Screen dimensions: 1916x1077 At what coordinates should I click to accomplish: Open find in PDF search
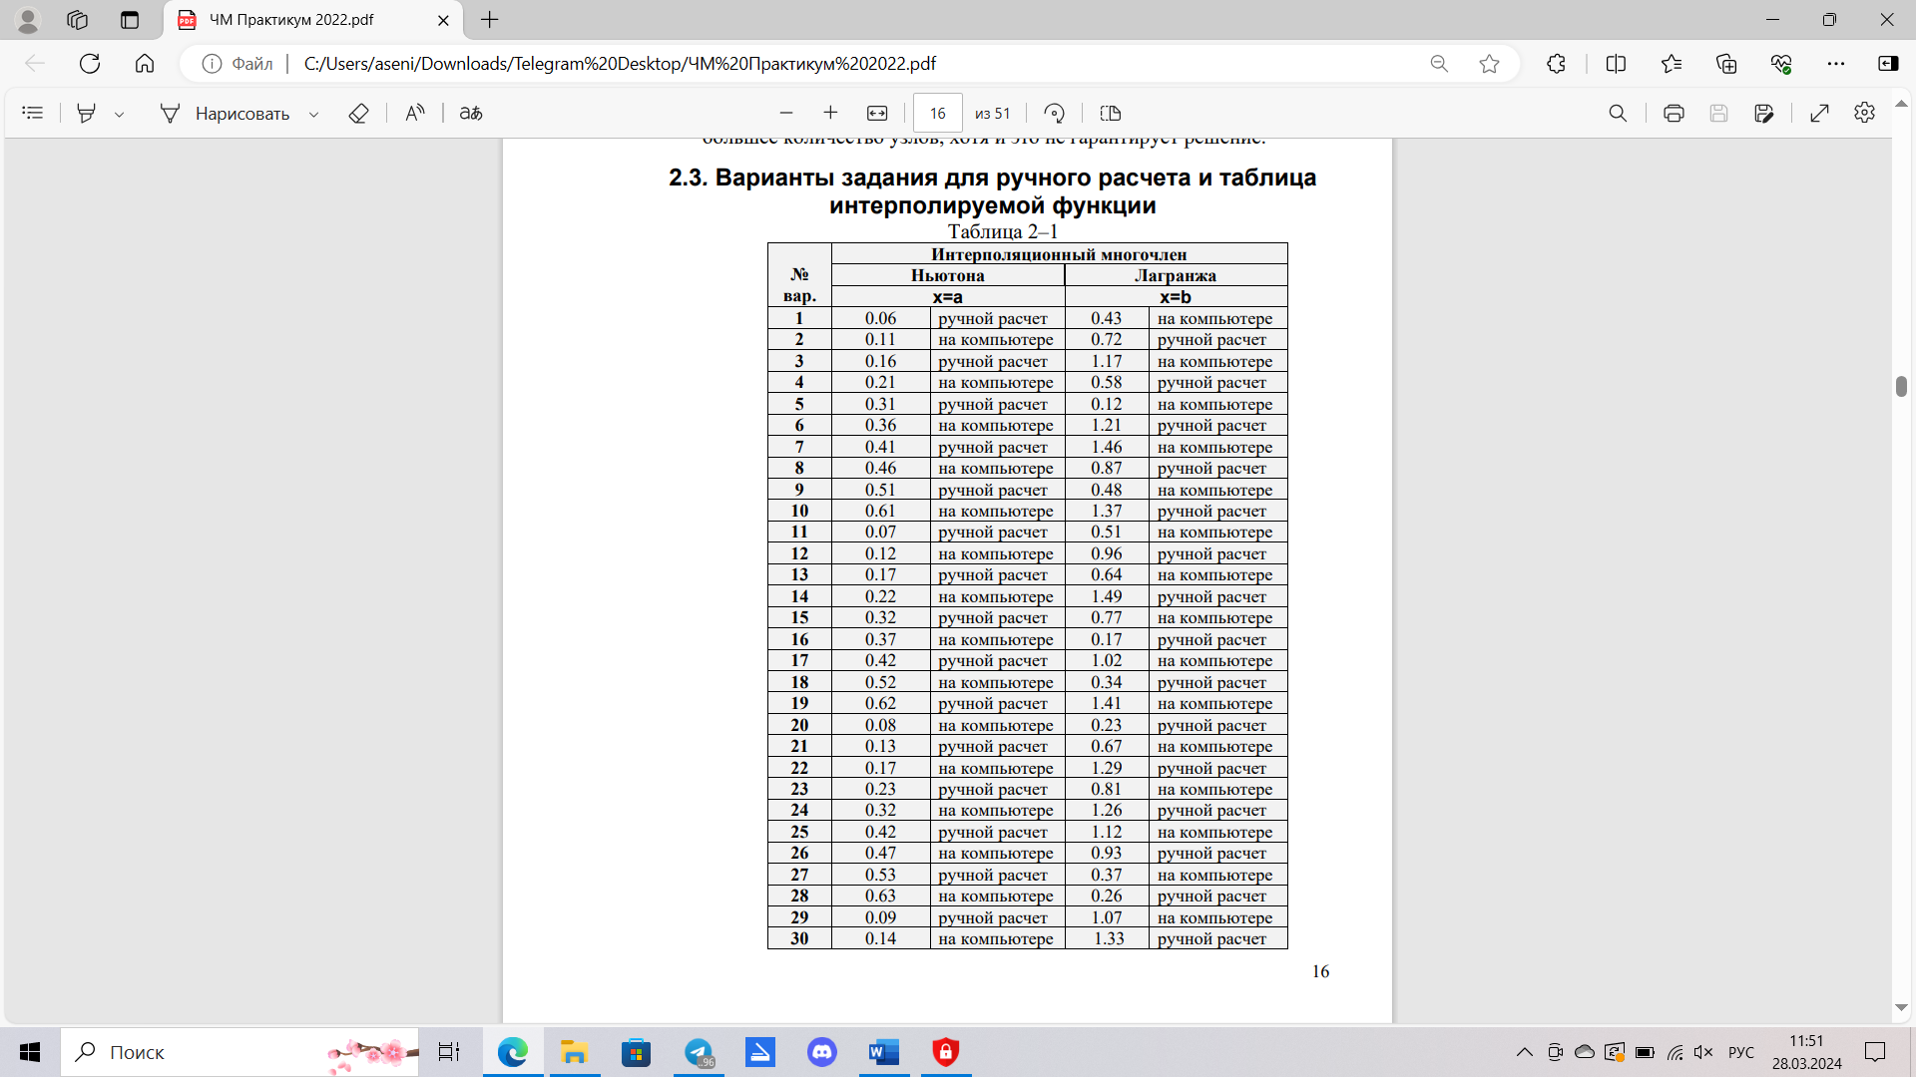[1618, 113]
